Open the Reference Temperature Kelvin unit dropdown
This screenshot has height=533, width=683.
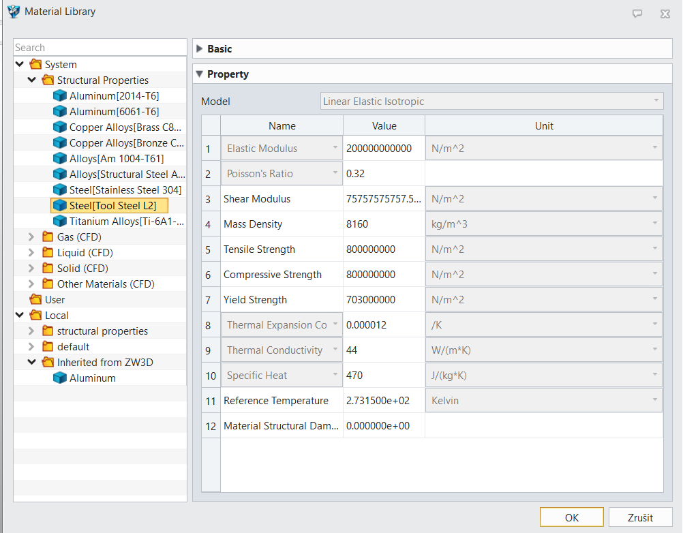coord(544,401)
